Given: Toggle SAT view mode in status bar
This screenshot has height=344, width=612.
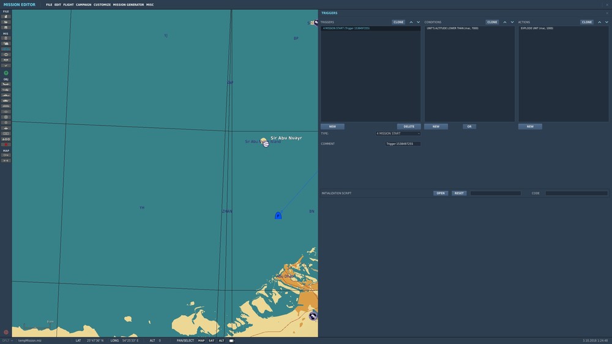Looking at the screenshot, I should (x=212, y=340).
